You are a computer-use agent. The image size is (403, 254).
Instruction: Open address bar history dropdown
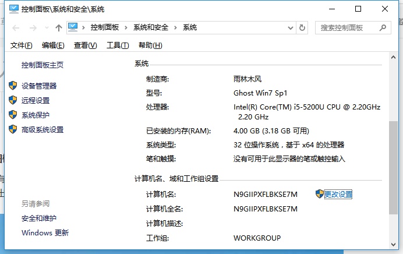[291, 28]
